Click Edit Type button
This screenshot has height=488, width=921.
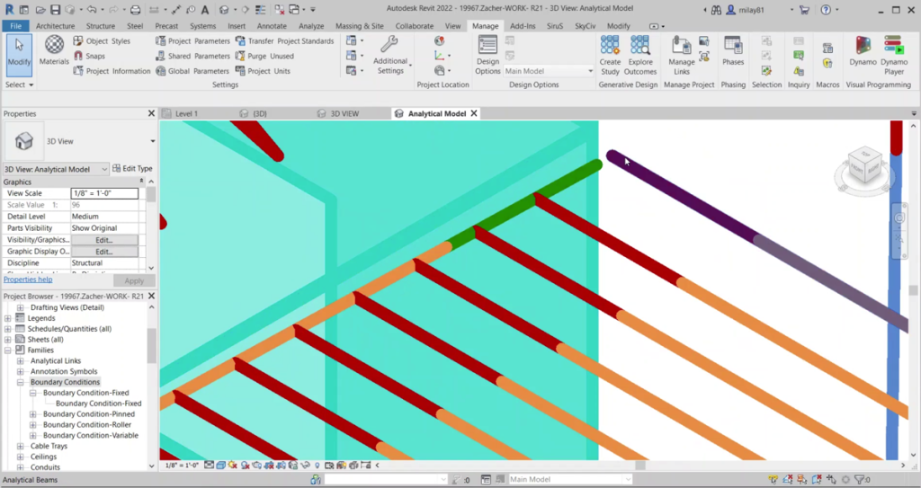coord(132,169)
